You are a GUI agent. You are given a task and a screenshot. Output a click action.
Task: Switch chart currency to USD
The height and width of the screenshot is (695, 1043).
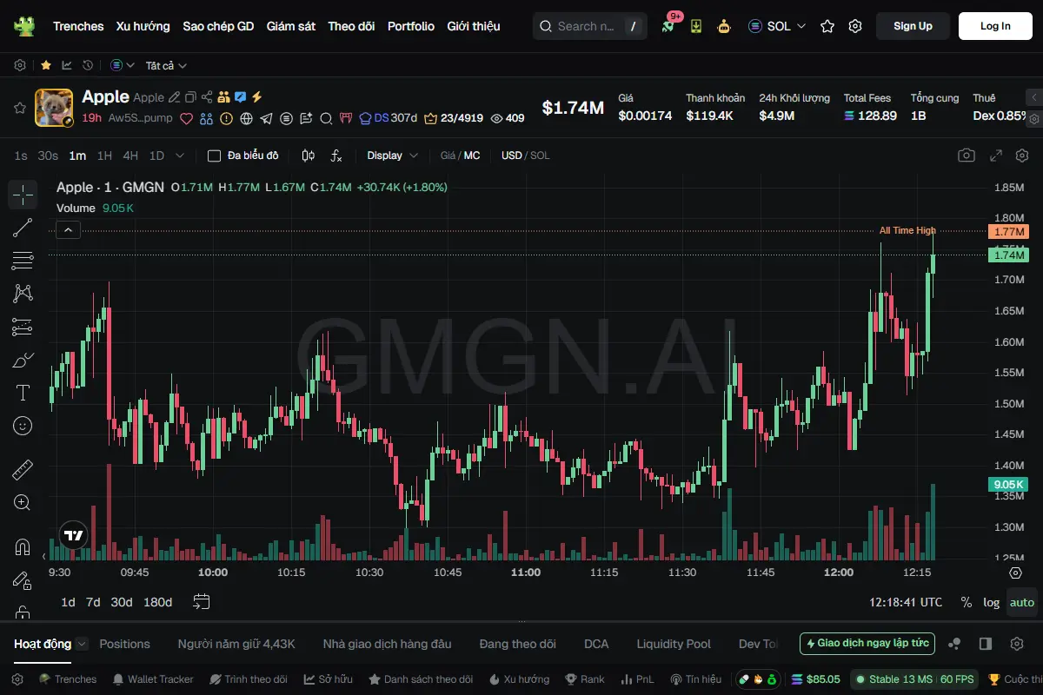click(511, 156)
